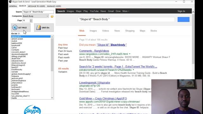203x114 pixels.
Task: Open Play in Google top bar
Action: point(86,11)
